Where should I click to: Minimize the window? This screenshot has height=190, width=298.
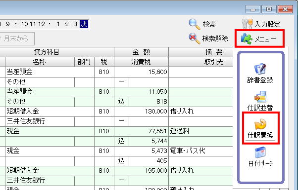pyautogui.click(x=253, y=9)
